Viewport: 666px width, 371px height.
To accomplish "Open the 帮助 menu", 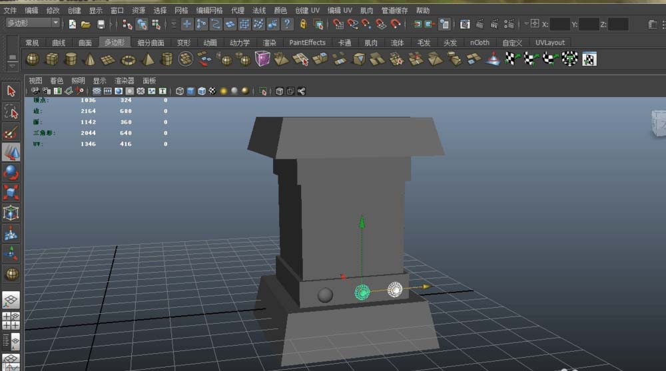I will [x=423, y=10].
